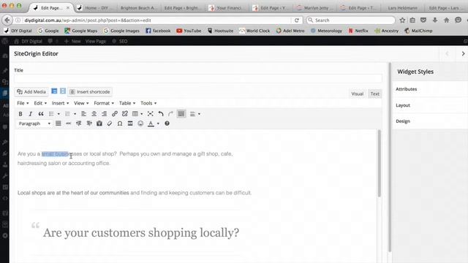Align text center
The image size is (468, 263).
coord(94,114)
